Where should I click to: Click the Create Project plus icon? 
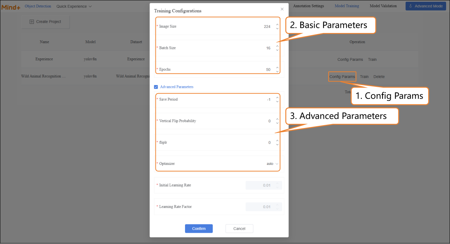(32, 22)
